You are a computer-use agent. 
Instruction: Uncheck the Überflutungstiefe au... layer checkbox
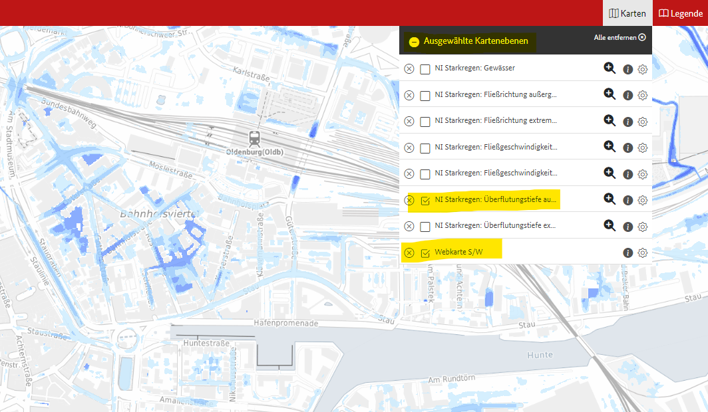[x=425, y=200]
